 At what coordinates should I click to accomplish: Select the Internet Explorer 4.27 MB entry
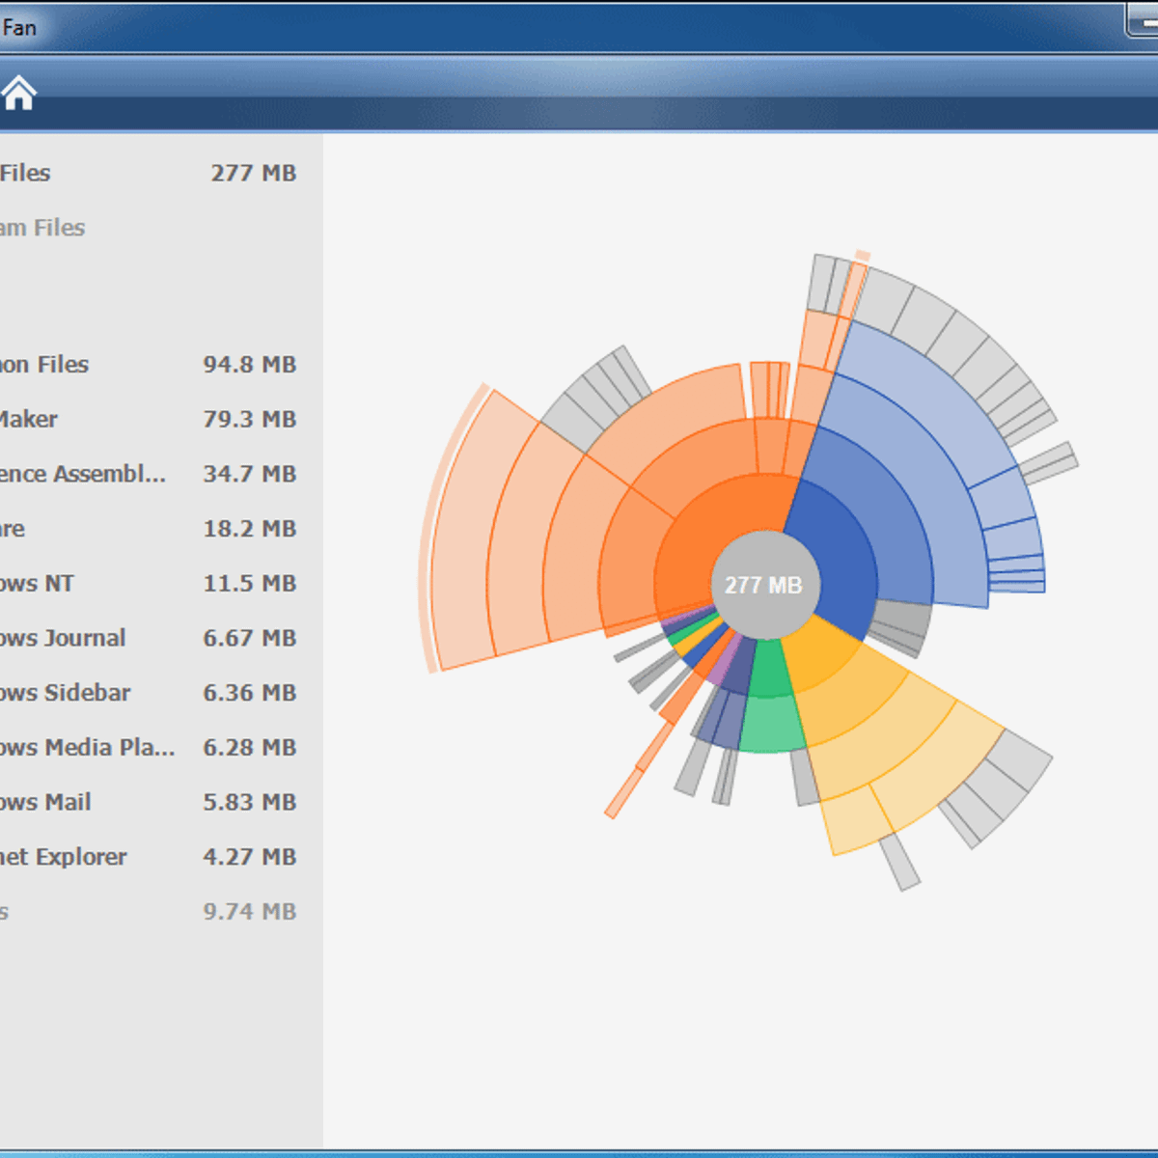pyautogui.click(x=145, y=857)
